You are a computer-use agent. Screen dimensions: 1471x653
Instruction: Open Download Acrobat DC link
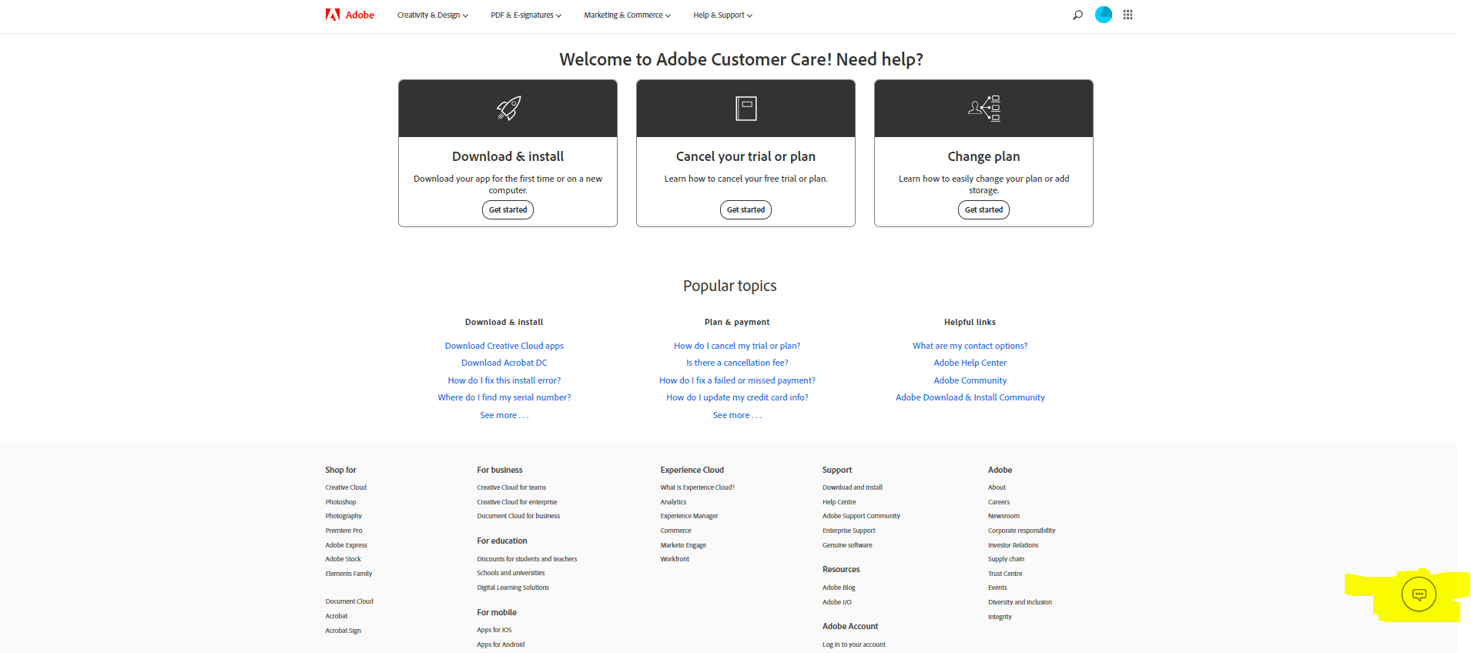pyautogui.click(x=504, y=363)
